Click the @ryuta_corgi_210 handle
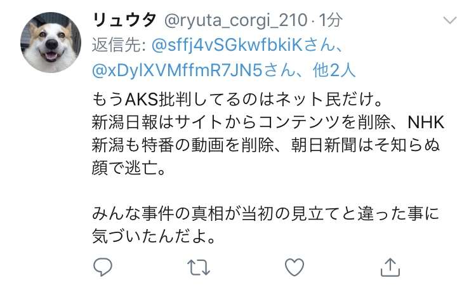Screen dimensions: 476x285 tap(235, 21)
